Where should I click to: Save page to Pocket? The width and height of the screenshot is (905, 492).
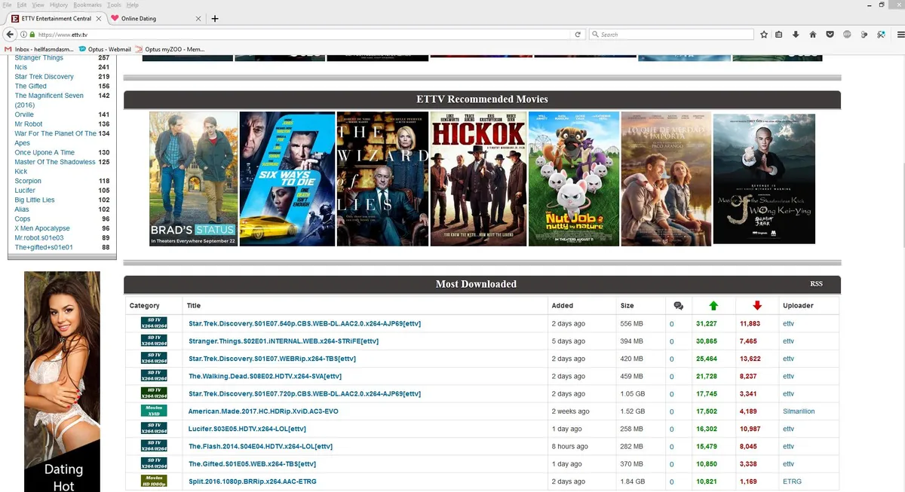click(830, 35)
